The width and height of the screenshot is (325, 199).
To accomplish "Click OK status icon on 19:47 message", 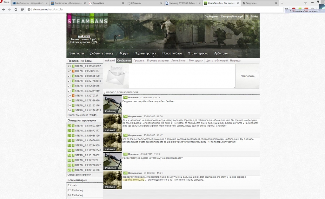I will click(125, 135).
